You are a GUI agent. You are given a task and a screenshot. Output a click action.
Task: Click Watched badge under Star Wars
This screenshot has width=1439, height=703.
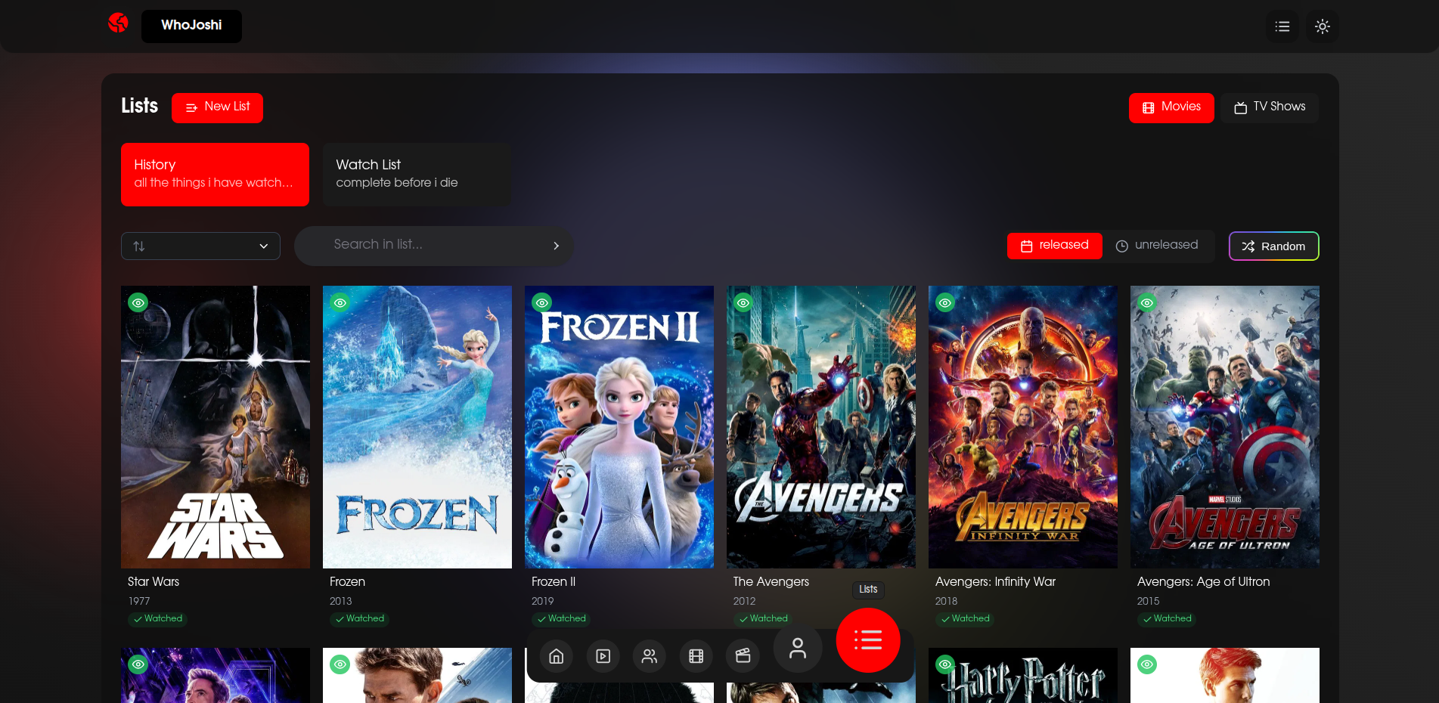click(x=158, y=619)
